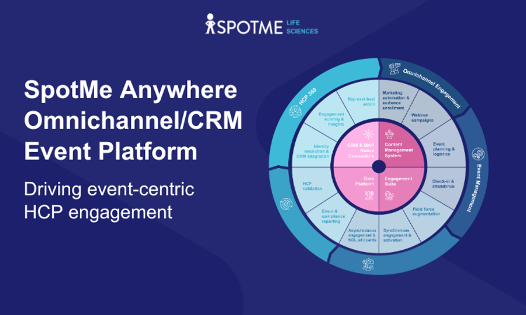526x315 pixels.
Task: Click the SpotMe Anywhere Omnichannel/CRM Event Platform heading
Action: [x=133, y=121]
